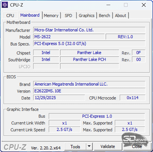Viewport: 153px width, 152px height.
Task: Click BIOS brand American Megatrends International LLC.
Action: tap(89, 84)
